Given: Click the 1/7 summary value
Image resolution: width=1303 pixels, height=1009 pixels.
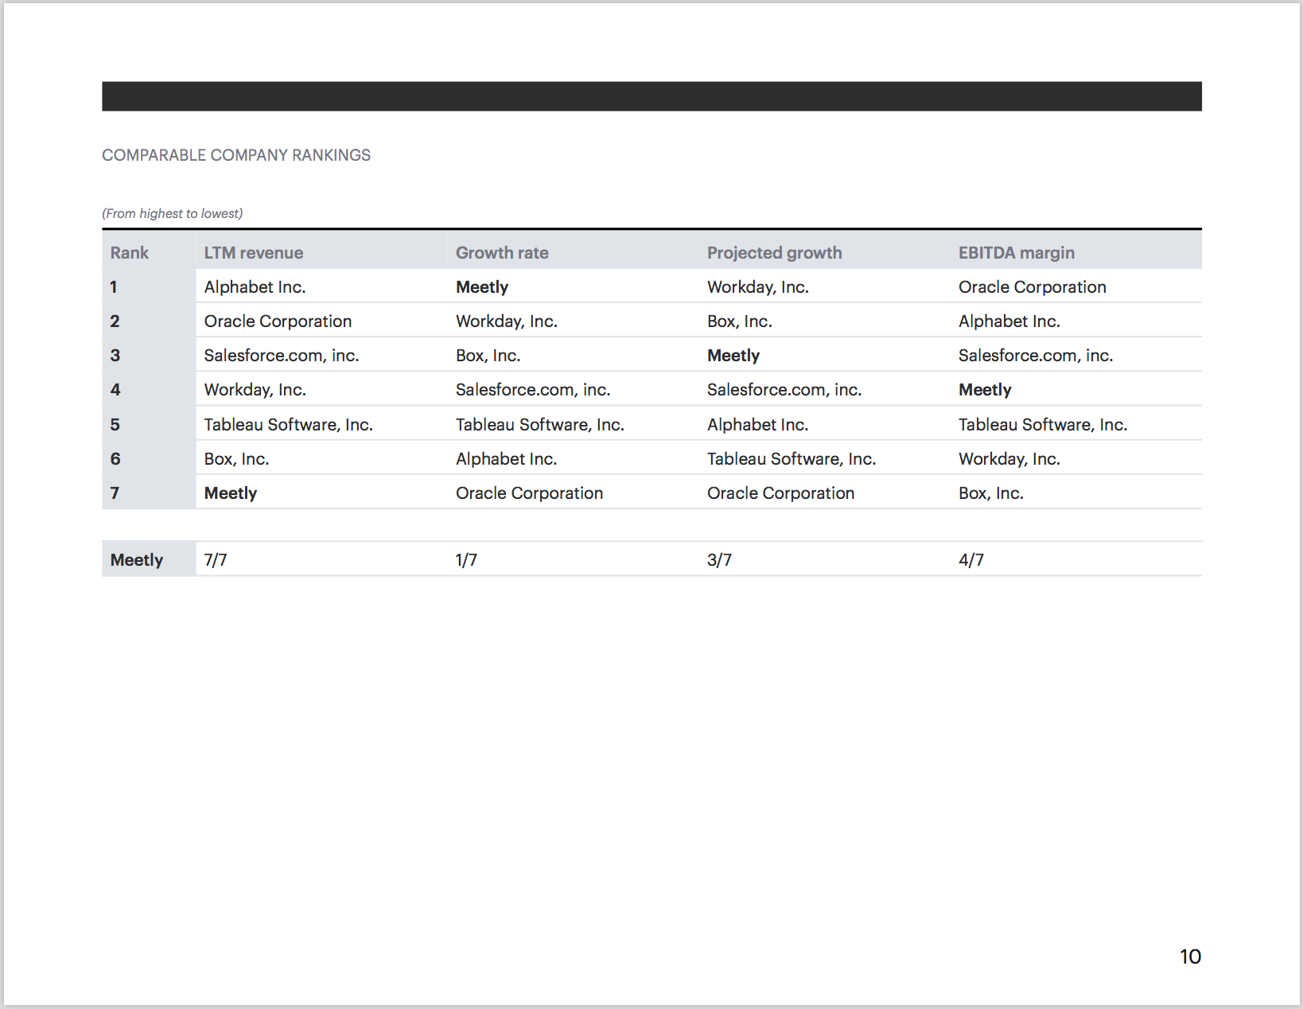Looking at the screenshot, I should (x=466, y=560).
